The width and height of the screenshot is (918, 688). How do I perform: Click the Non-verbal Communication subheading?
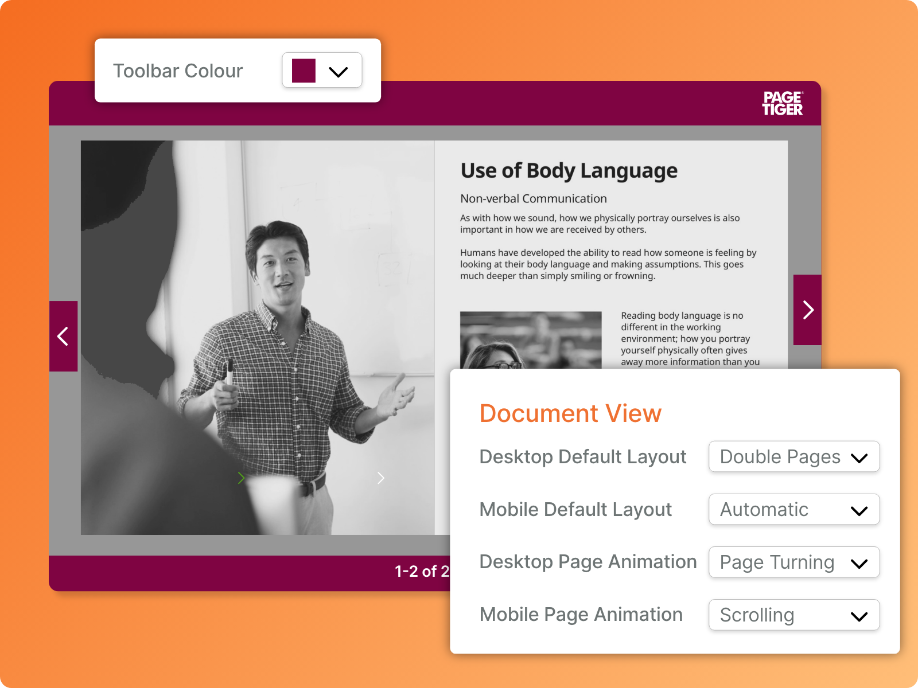click(534, 198)
